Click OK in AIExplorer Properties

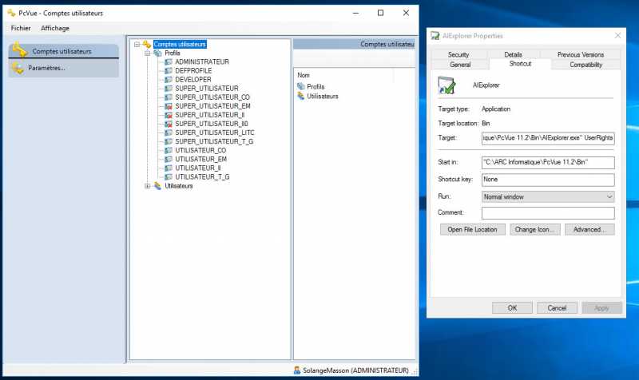point(512,308)
